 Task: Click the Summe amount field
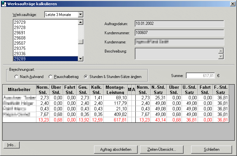pos(201,76)
